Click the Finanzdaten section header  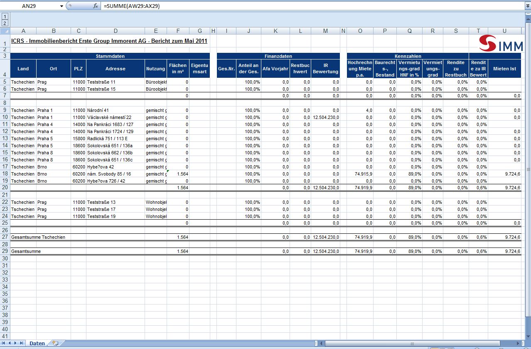(x=278, y=56)
